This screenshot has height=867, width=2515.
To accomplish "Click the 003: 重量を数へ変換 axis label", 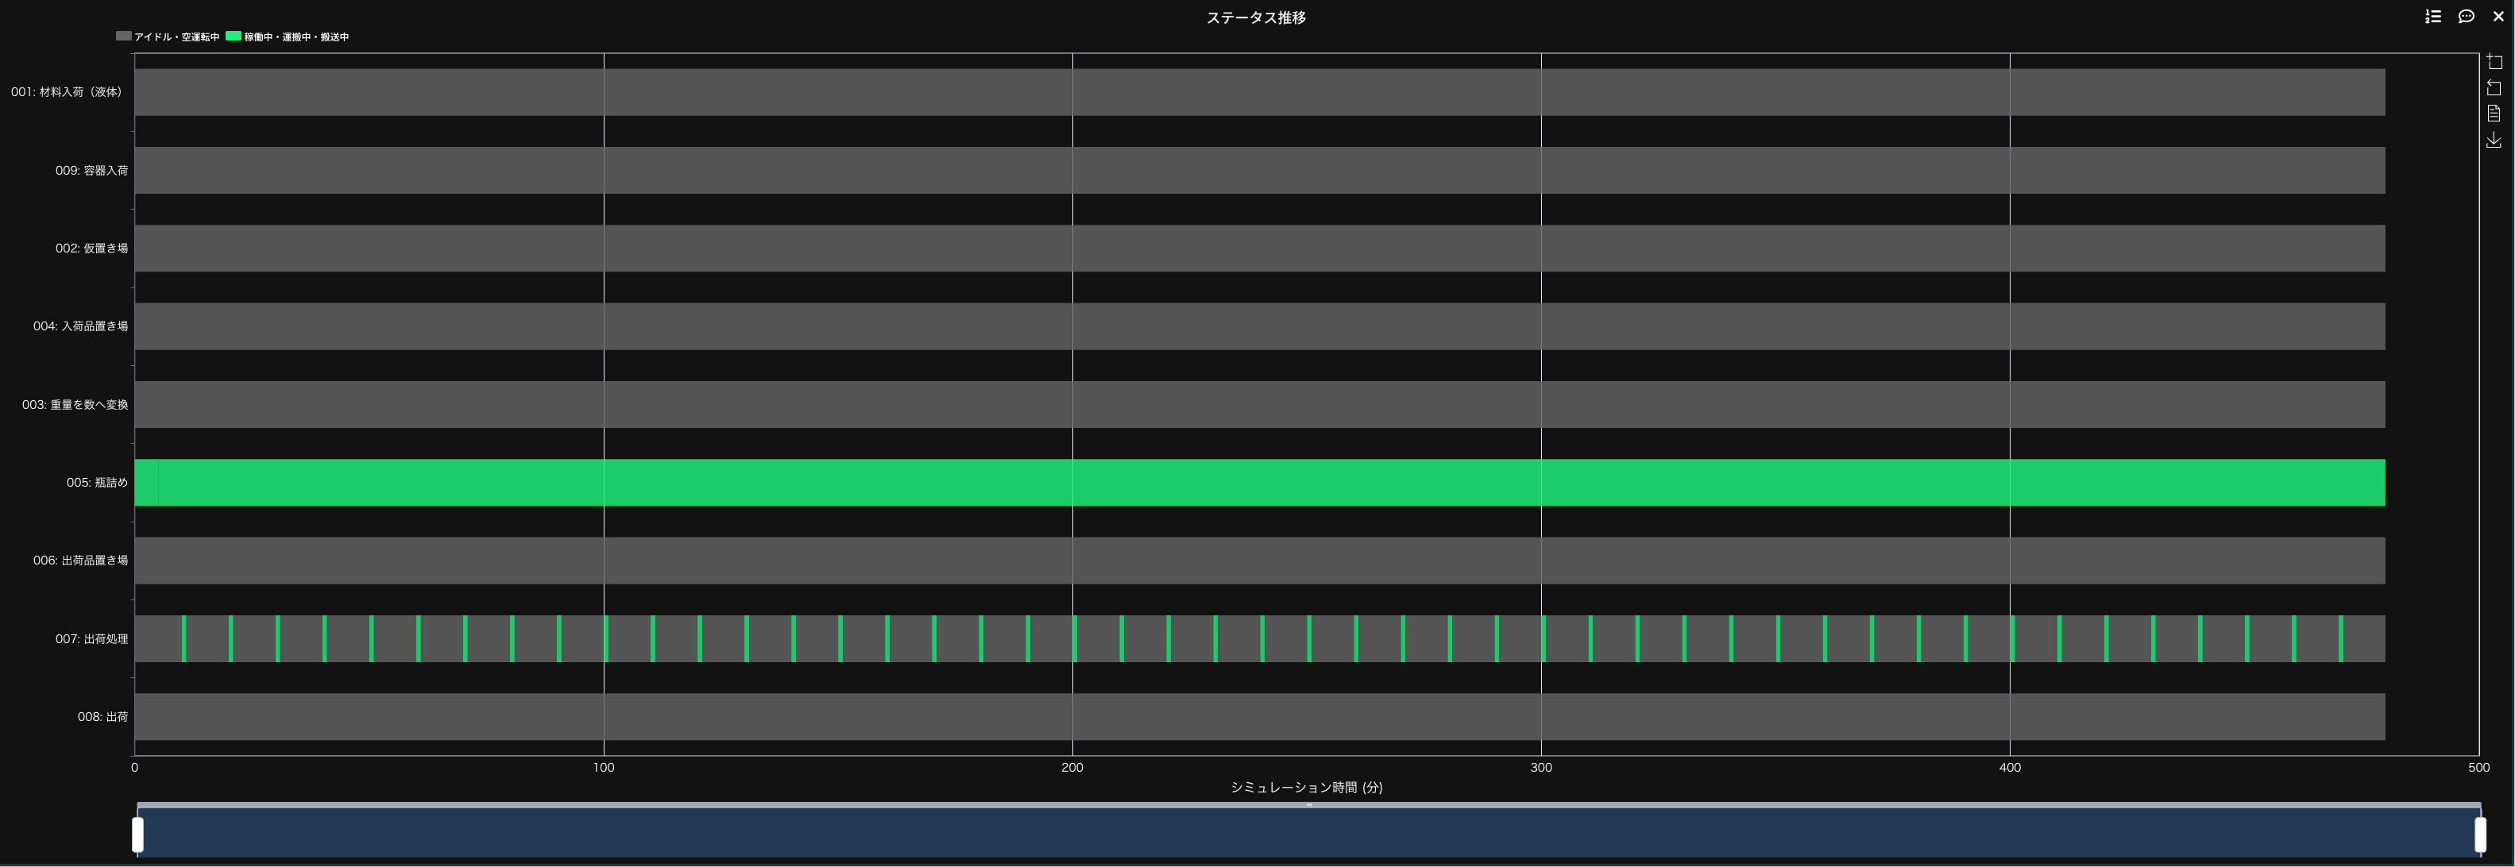I will coord(75,405).
